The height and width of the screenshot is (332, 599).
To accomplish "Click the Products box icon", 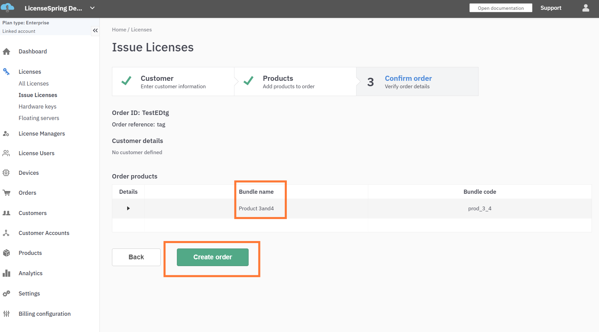I will (x=6, y=253).
